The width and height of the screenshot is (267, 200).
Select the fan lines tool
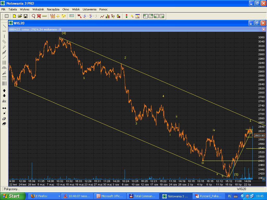point(4,73)
